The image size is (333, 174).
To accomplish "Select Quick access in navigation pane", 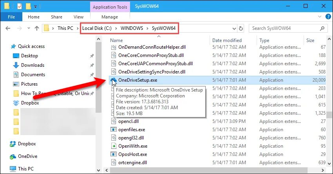I will click(x=31, y=46).
